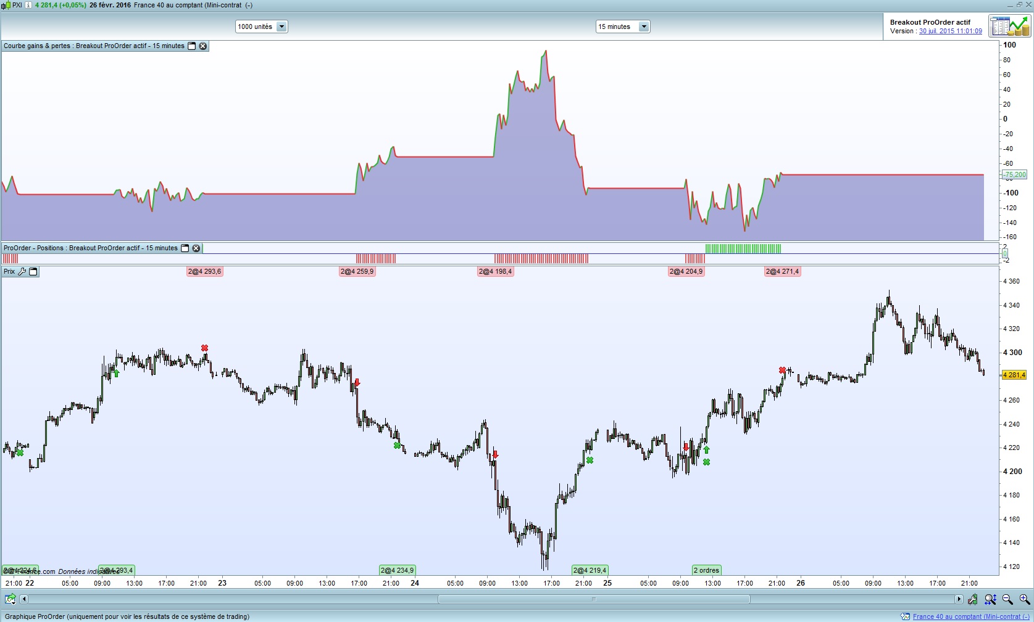Click the green cross exit marker late on the 24th
1034x622 pixels.
click(590, 460)
